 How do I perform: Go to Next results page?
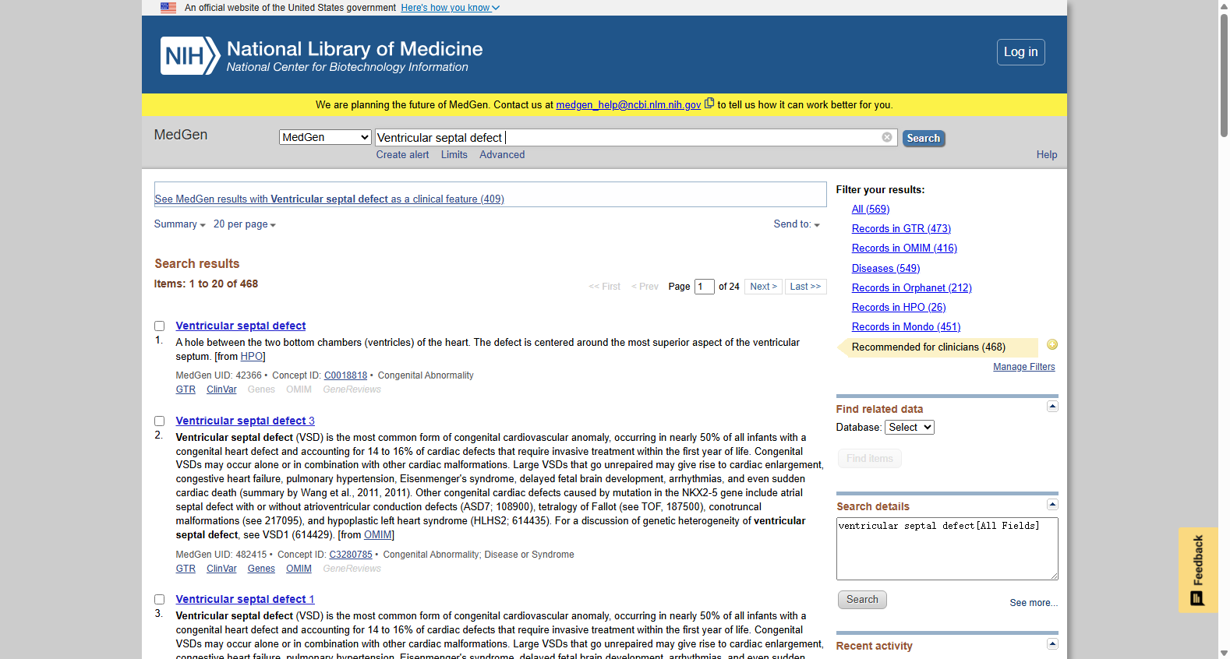(763, 287)
